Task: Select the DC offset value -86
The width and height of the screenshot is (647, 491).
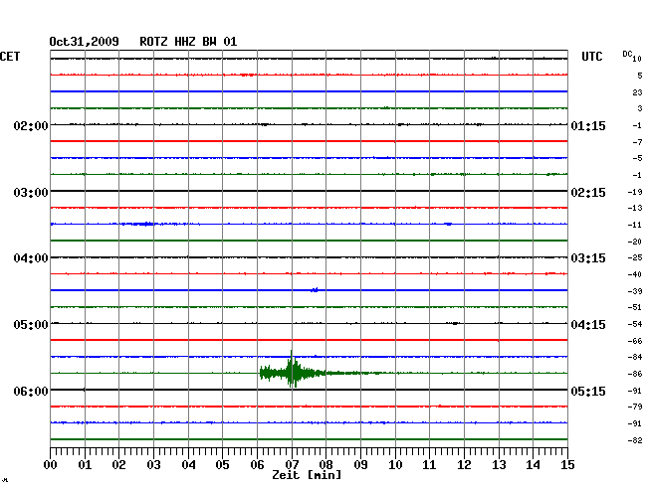Action: click(x=635, y=374)
